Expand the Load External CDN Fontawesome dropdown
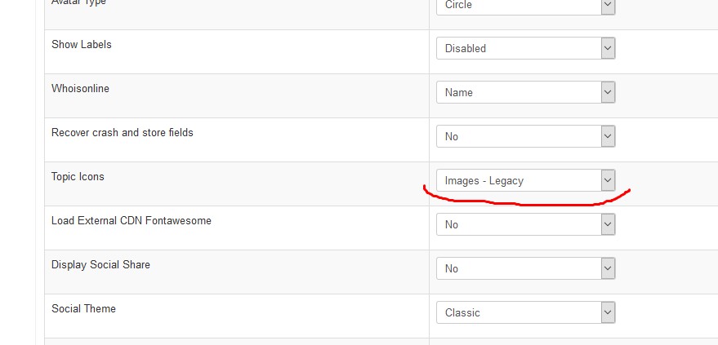Image resolution: width=718 pixels, height=345 pixels. tap(525, 224)
